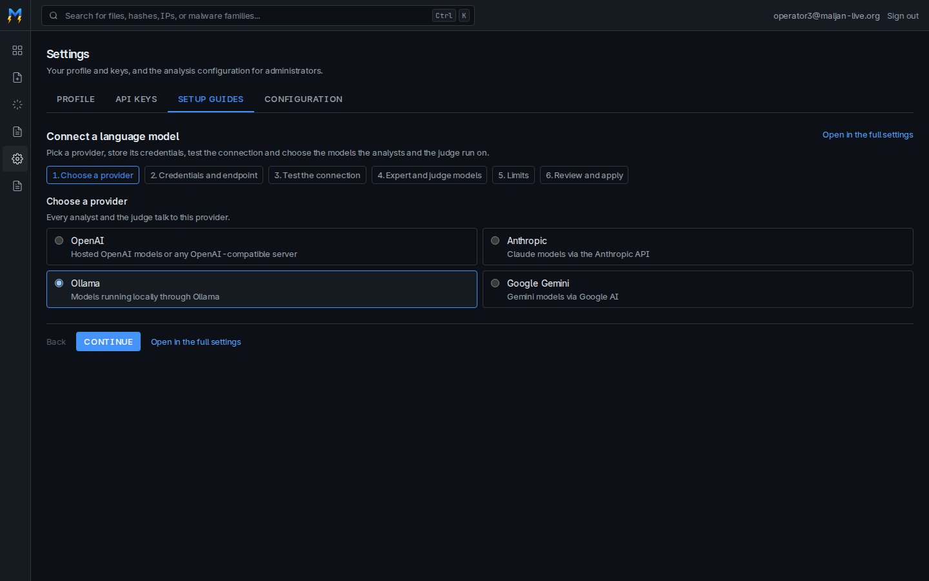Select the Ollama provider radio button
The height and width of the screenshot is (581, 929).
pos(59,283)
